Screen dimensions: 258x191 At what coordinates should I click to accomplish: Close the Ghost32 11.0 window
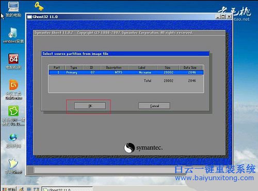pyautogui.click(x=229, y=17)
